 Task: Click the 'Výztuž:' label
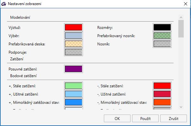tap(15, 28)
